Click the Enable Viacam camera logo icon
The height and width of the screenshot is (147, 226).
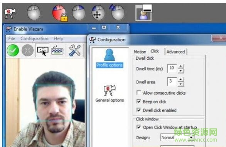coord(10,13)
